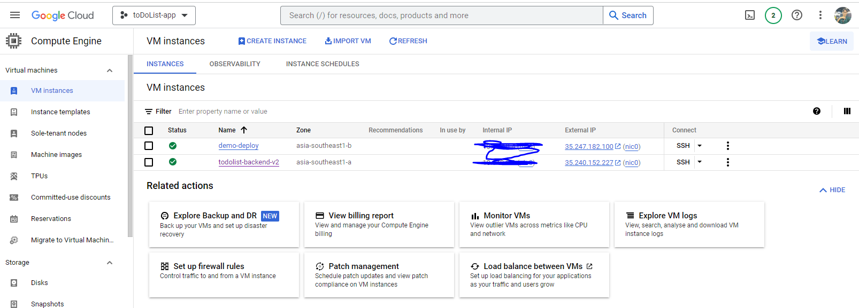The width and height of the screenshot is (859, 308).
Task: Open table help icon beside filter
Action: point(817,111)
